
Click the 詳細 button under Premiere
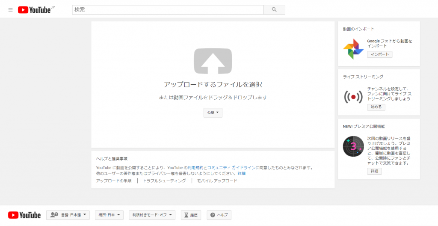[374, 171]
